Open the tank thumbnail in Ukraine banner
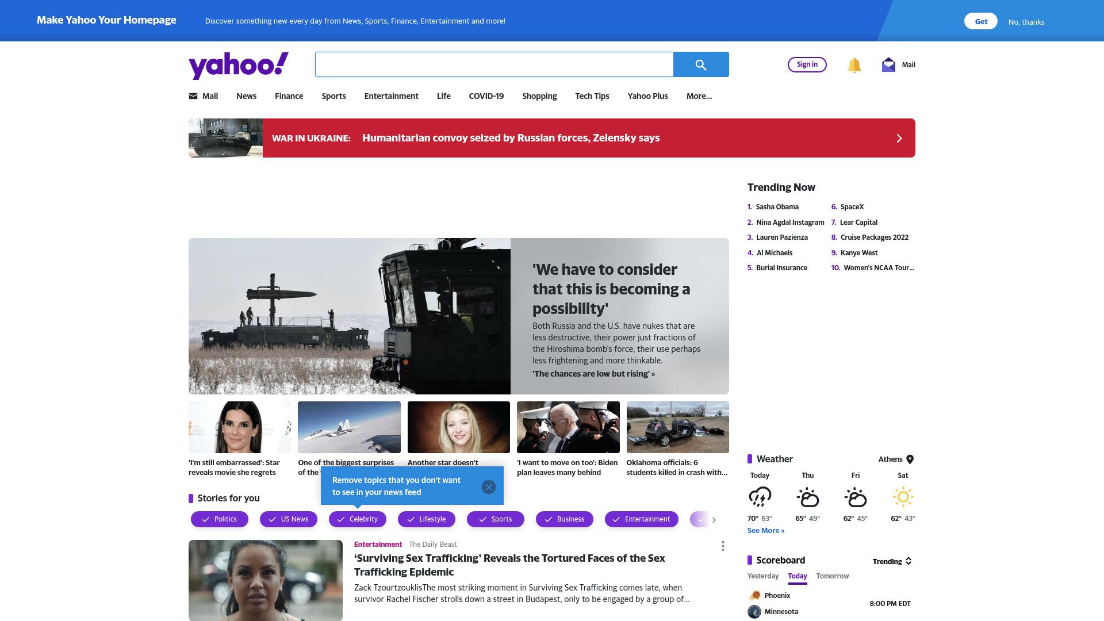The image size is (1104, 621). [225, 138]
